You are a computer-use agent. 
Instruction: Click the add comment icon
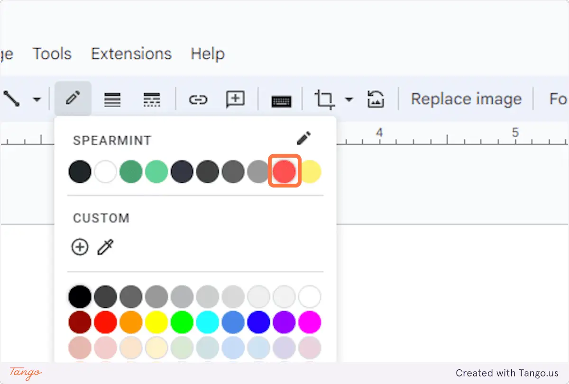point(235,99)
